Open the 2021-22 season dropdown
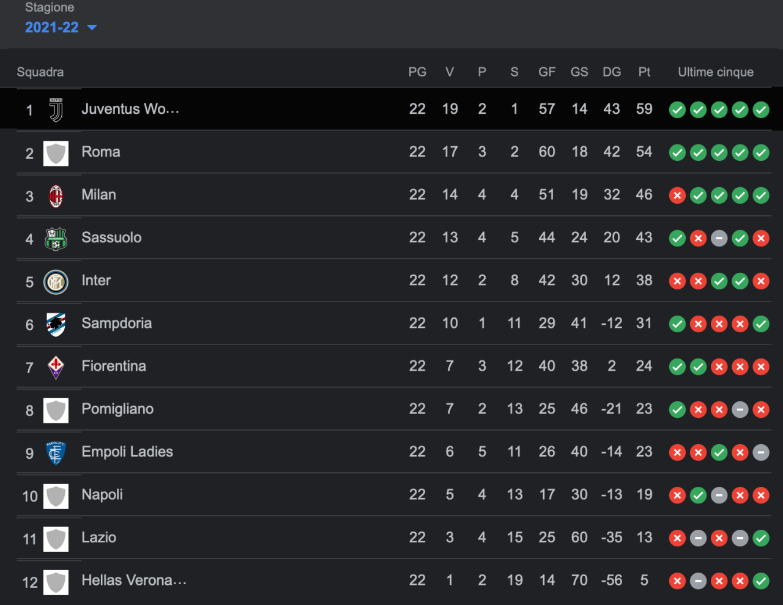The width and height of the screenshot is (783, 605). [52, 28]
